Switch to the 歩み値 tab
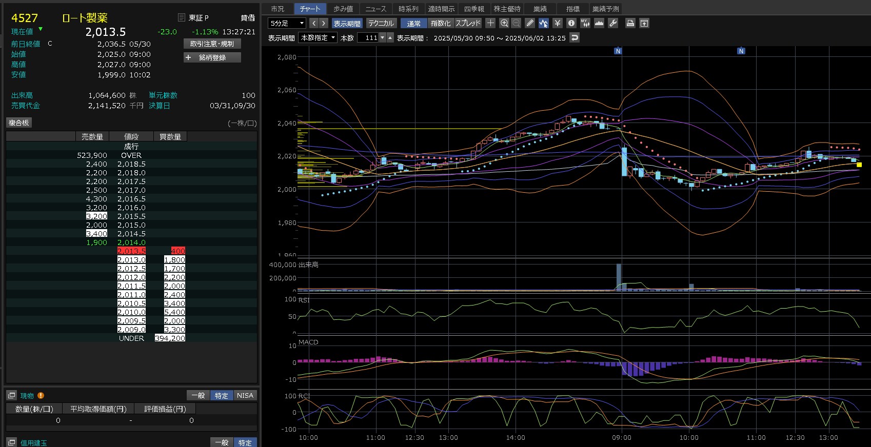871x447 pixels. tap(343, 9)
